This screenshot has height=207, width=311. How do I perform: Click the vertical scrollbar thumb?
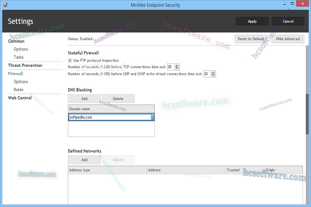coord(307,114)
